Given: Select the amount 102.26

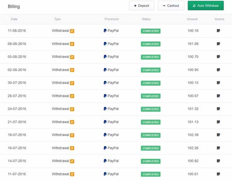Looking at the screenshot, I should tap(193, 148).
